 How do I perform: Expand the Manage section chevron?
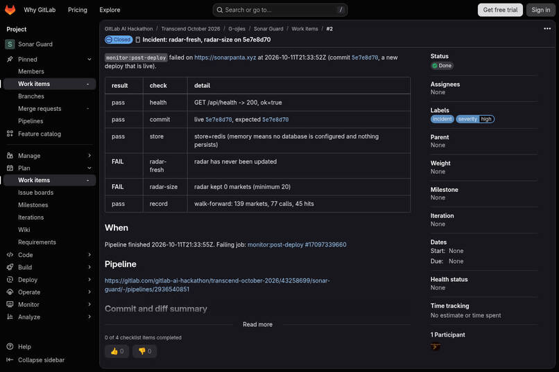tap(89, 156)
